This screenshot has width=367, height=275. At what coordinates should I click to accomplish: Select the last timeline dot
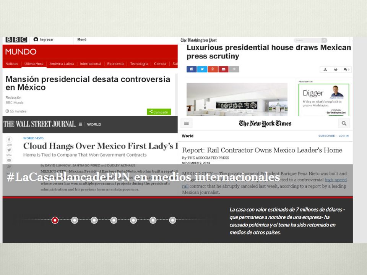[x=173, y=220]
